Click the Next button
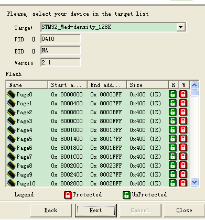The width and height of the screenshot is (205, 220). (96, 210)
